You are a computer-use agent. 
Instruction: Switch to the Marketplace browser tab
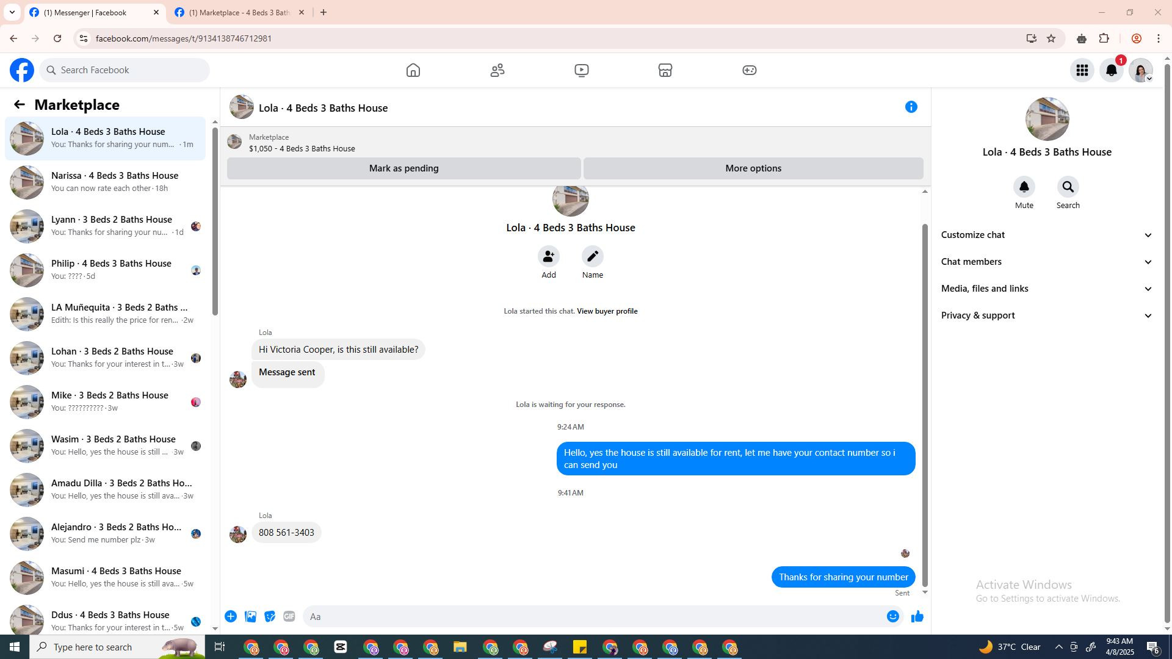pyautogui.click(x=239, y=12)
